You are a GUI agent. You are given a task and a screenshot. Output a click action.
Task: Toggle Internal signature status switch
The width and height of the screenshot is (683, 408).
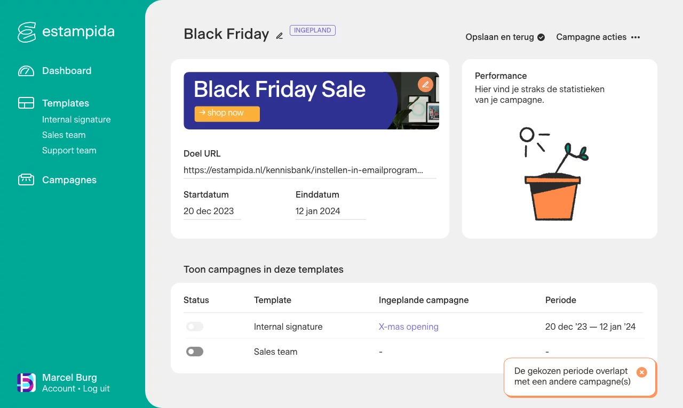[x=195, y=327]
